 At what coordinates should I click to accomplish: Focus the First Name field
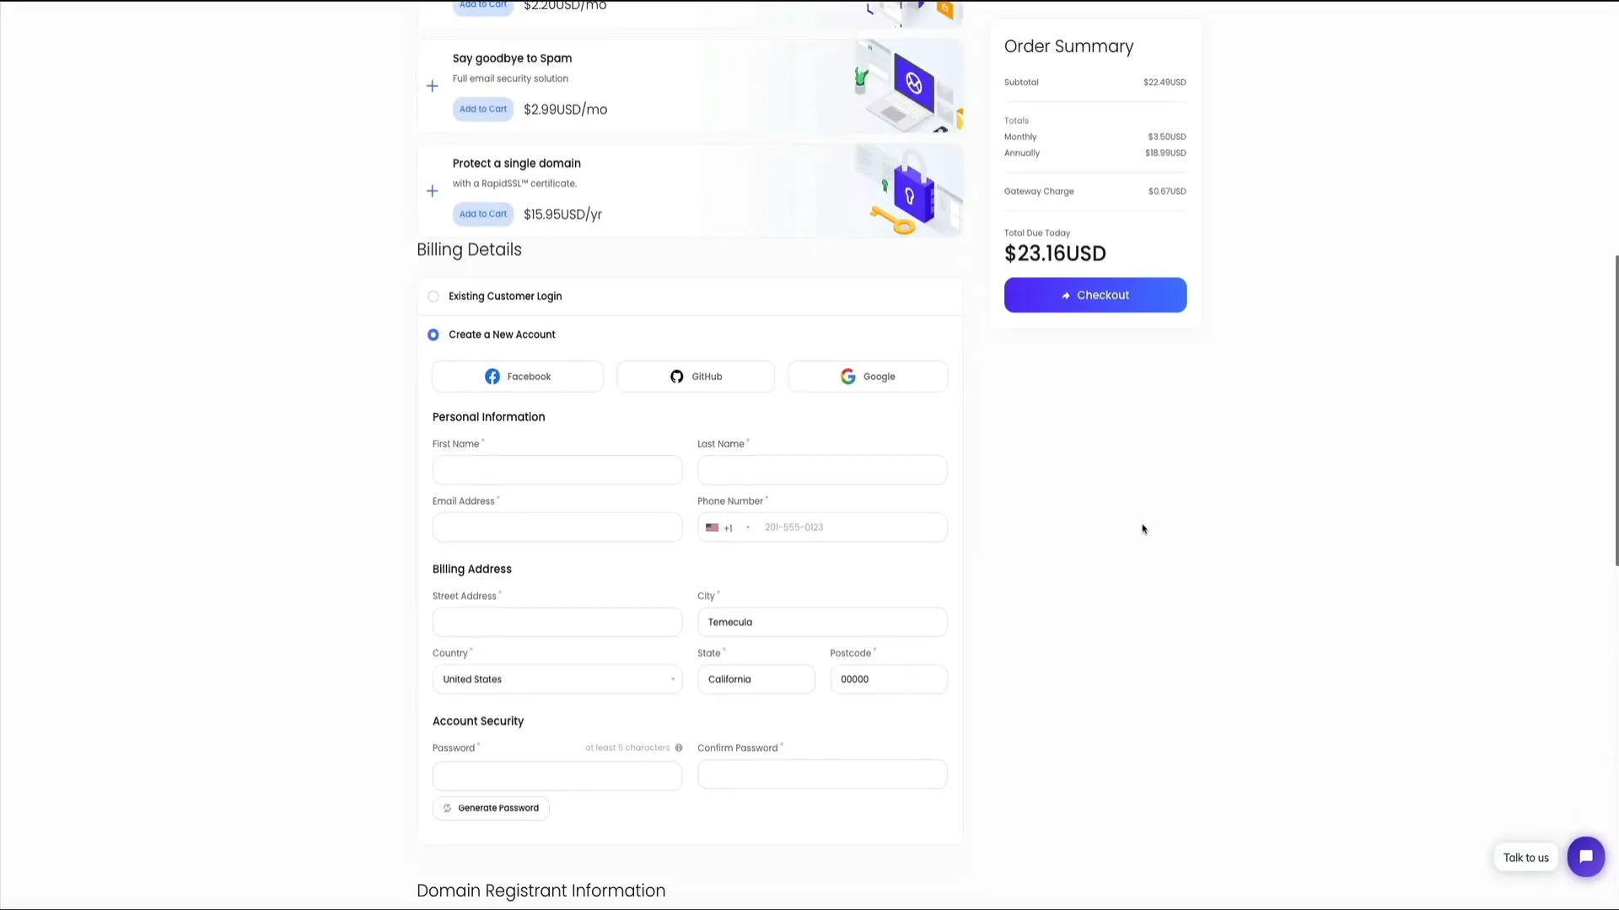click(x=557, y=470)
